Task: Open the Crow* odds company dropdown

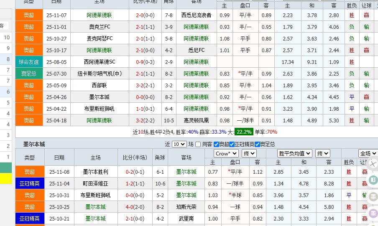Action: (226, 153)
